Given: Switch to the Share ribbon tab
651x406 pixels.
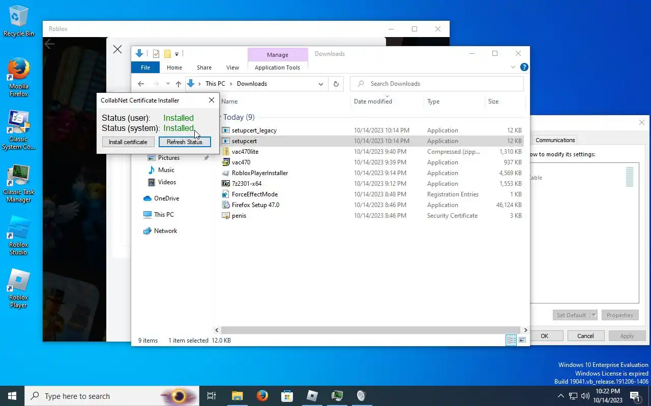Looking at the screenshot, I should pyautogui.click(x=204, y=67).
